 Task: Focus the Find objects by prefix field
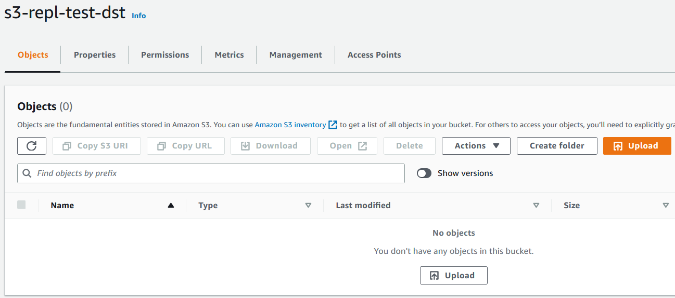click(x=219, y=173)
